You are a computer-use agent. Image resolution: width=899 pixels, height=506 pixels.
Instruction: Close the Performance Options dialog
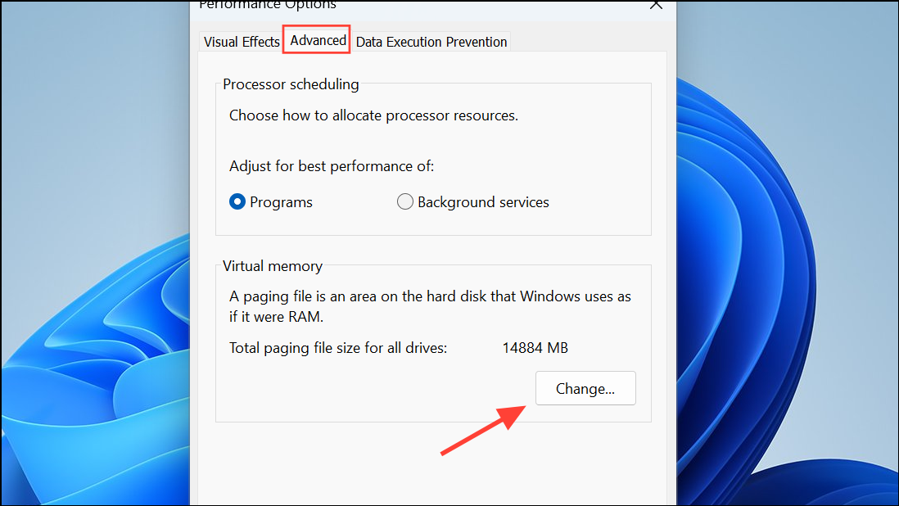pos(656,5)
